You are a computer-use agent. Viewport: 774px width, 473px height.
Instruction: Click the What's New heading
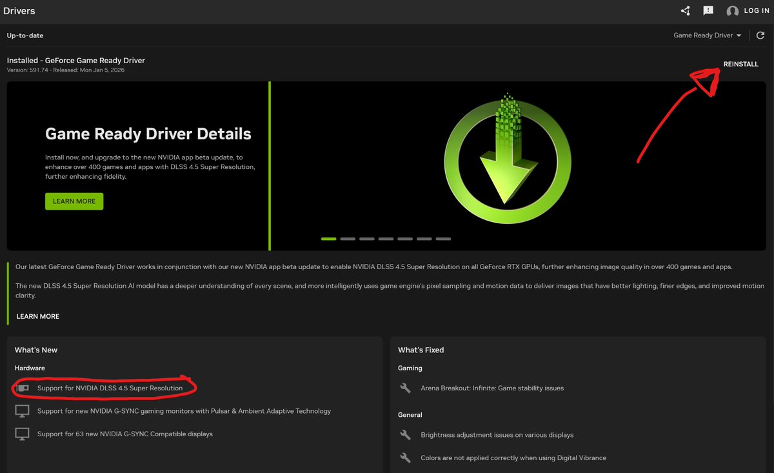pos(36,350)
